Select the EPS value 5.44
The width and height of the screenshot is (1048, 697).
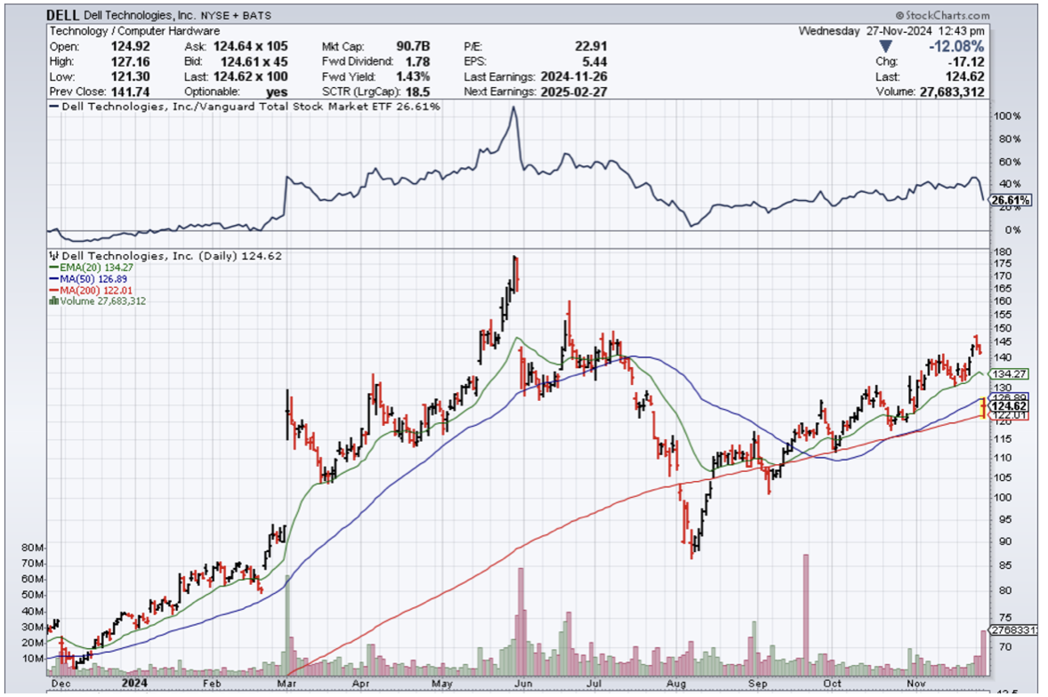point(595,62)
